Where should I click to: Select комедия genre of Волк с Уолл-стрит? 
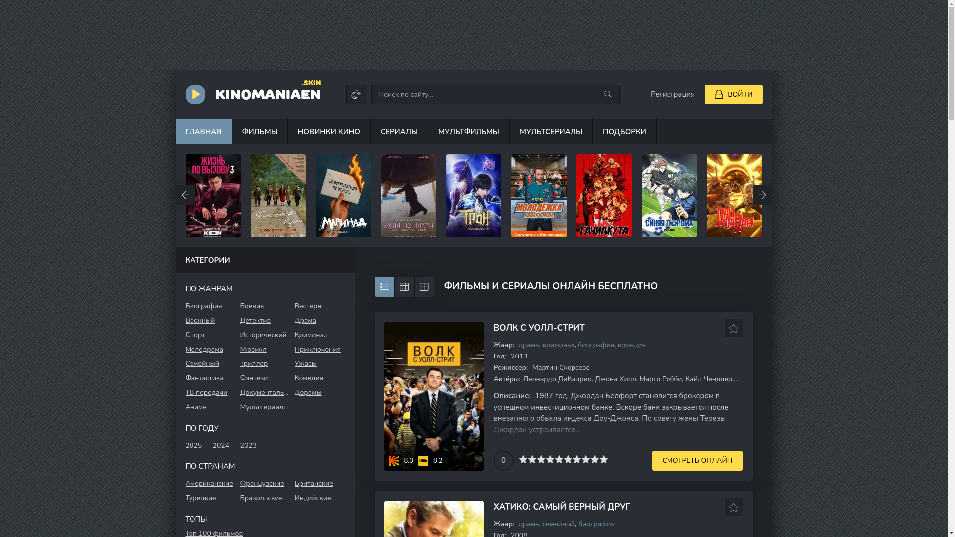point(631,345)
